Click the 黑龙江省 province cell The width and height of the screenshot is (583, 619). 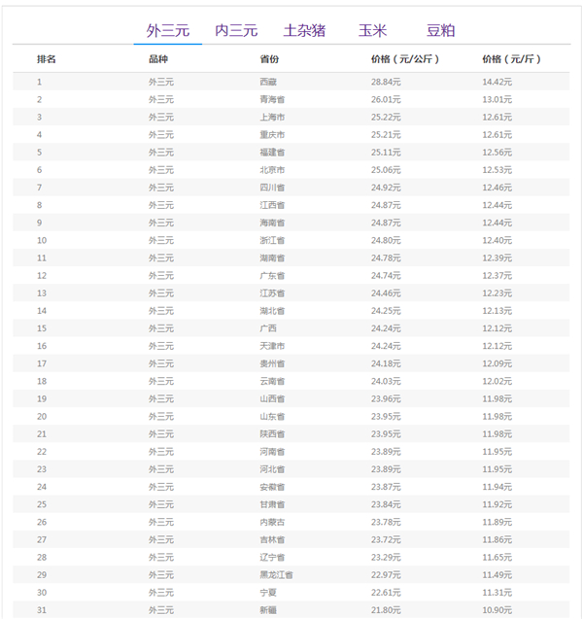click(276, 574)
